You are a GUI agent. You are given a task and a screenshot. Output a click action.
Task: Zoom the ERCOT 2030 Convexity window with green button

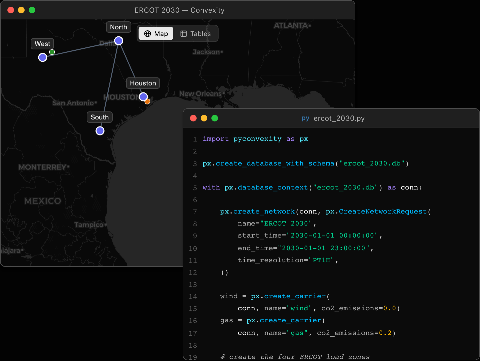tap(32, 10)
